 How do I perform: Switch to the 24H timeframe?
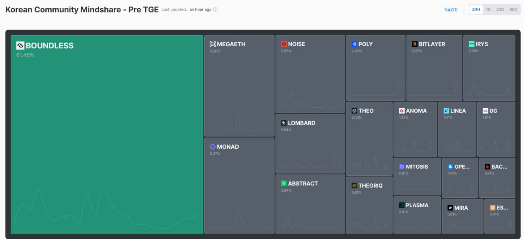click(476, 9)
